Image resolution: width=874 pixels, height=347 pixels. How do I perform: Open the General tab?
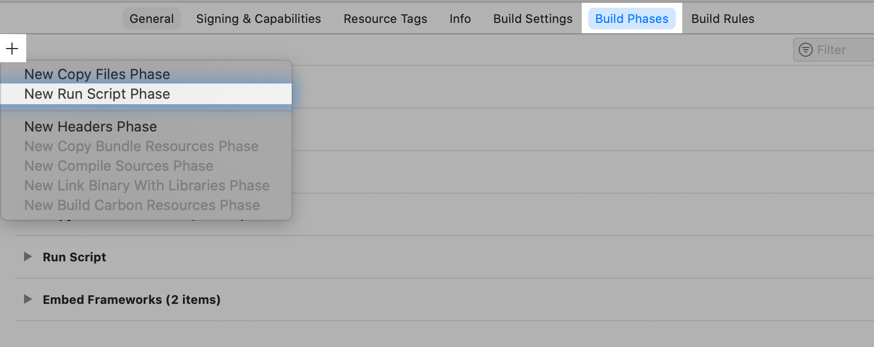[151, 18]
